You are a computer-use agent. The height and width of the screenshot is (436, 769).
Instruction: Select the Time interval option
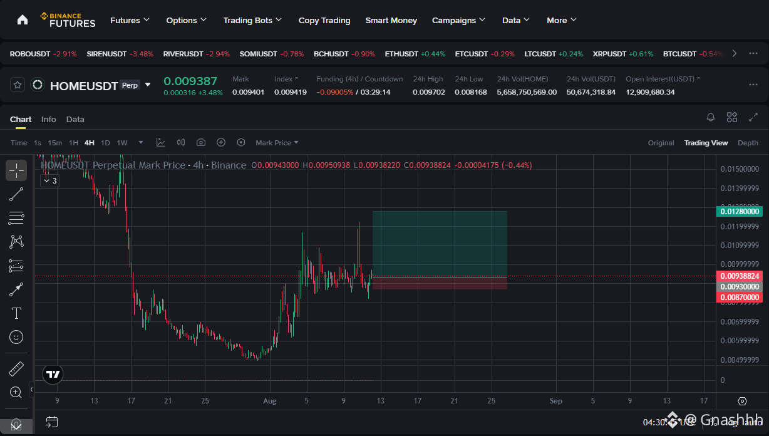coord(19,143)
